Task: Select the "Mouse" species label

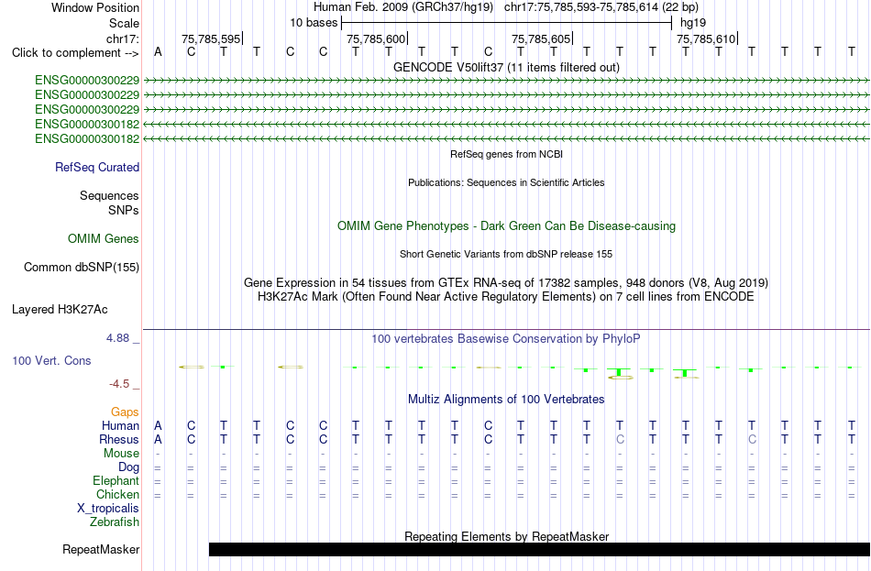Action: point(121,454)
